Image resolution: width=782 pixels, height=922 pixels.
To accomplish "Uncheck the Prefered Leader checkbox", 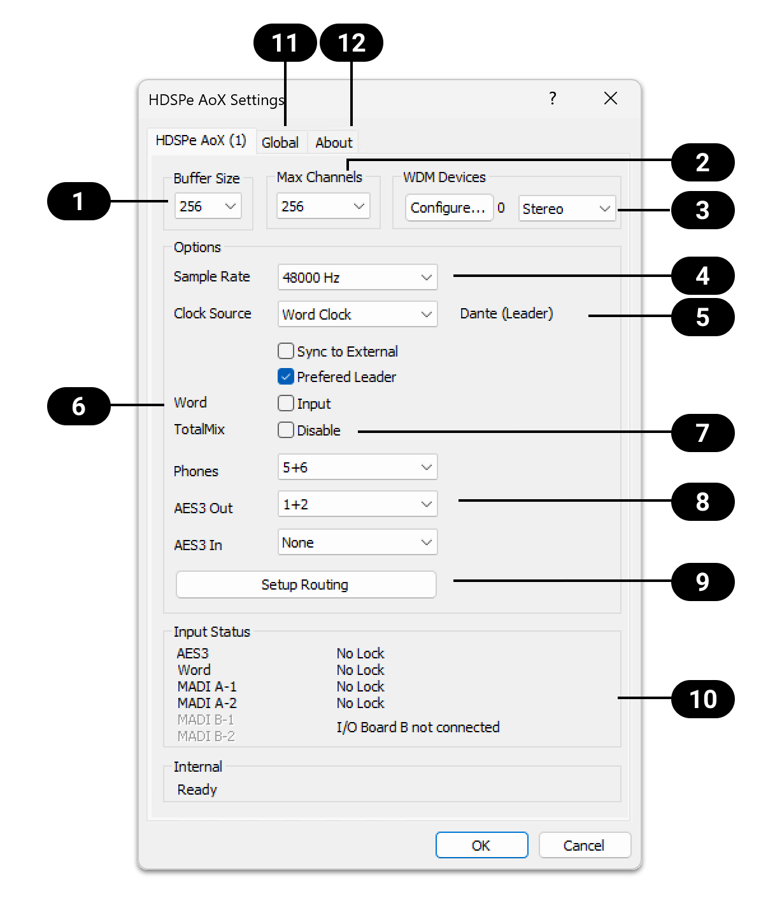I will point(286,377).
